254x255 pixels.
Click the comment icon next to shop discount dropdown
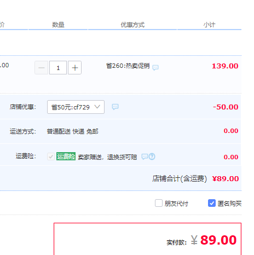click(115, 107)
